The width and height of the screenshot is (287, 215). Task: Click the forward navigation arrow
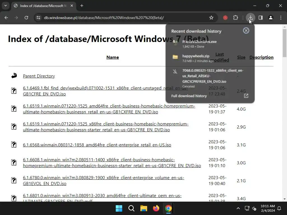[16, 18]
